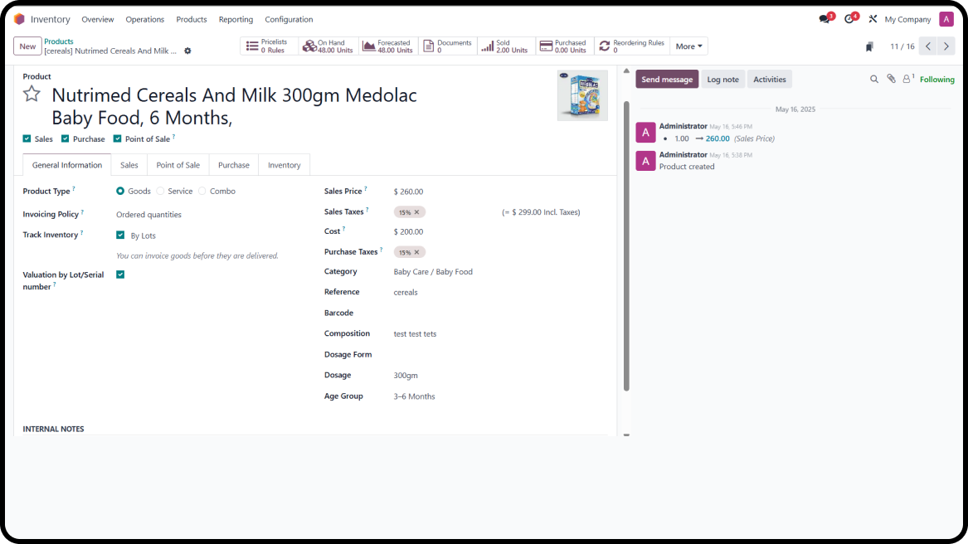Open the Reporting menu
Screen dimensions: 968x544
coord(236,19)
